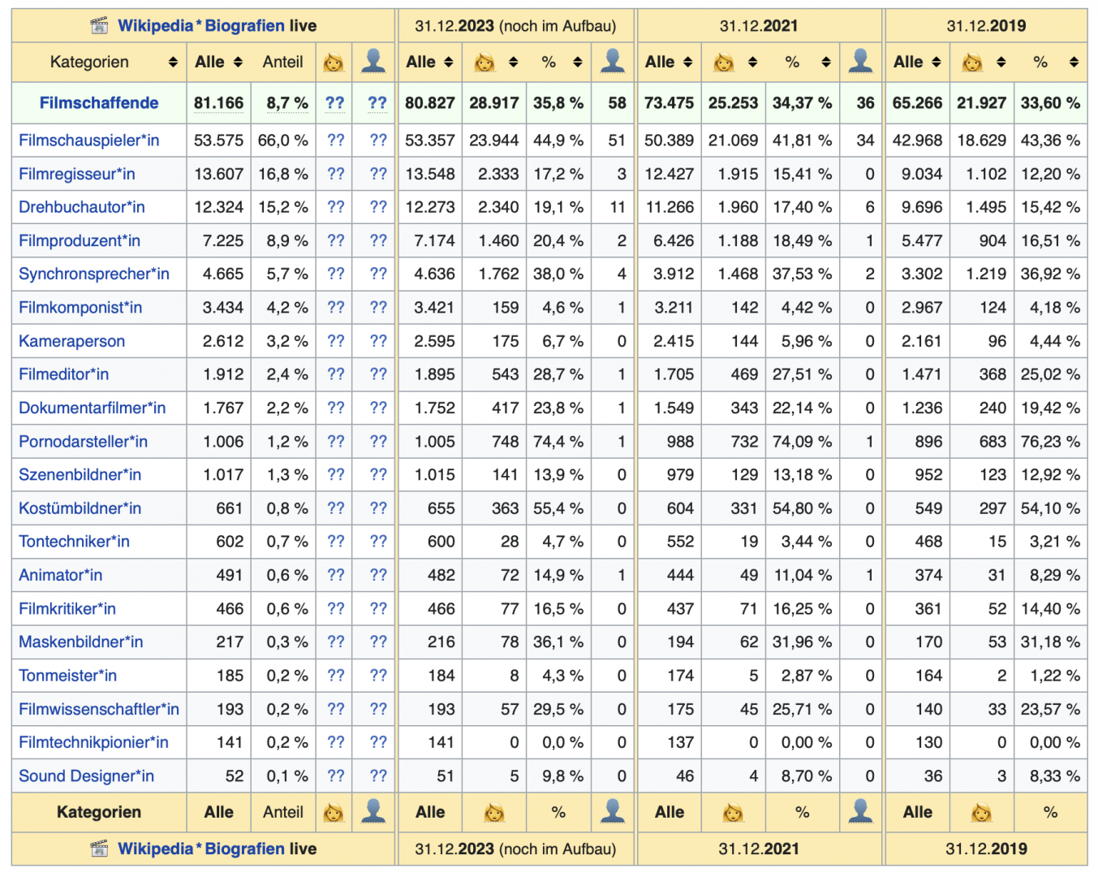The image size is (1098, 877).
Task: Click the clapperboard icon in the bottom footer
Action: click(99, 849)
